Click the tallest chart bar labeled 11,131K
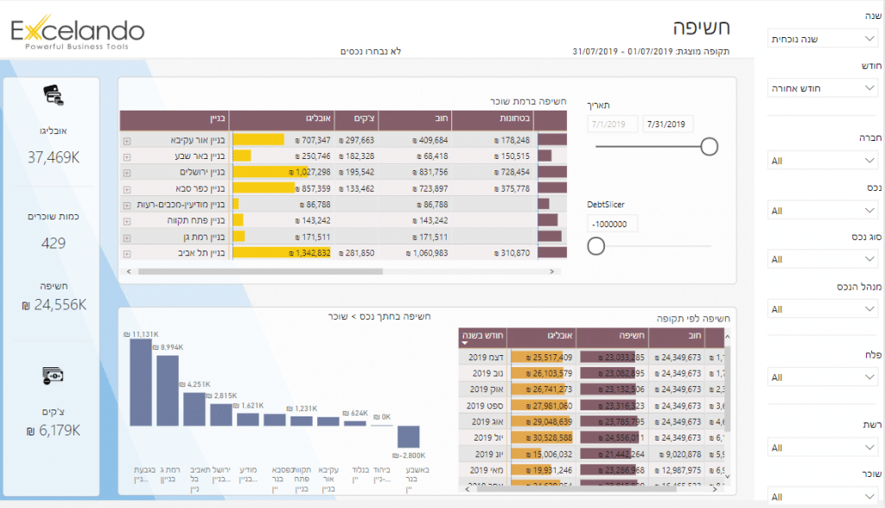This screenshot has width=885, height=508. [140, 382]
